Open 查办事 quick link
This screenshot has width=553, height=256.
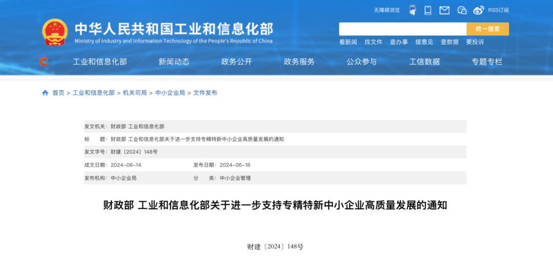click(399, 42)
